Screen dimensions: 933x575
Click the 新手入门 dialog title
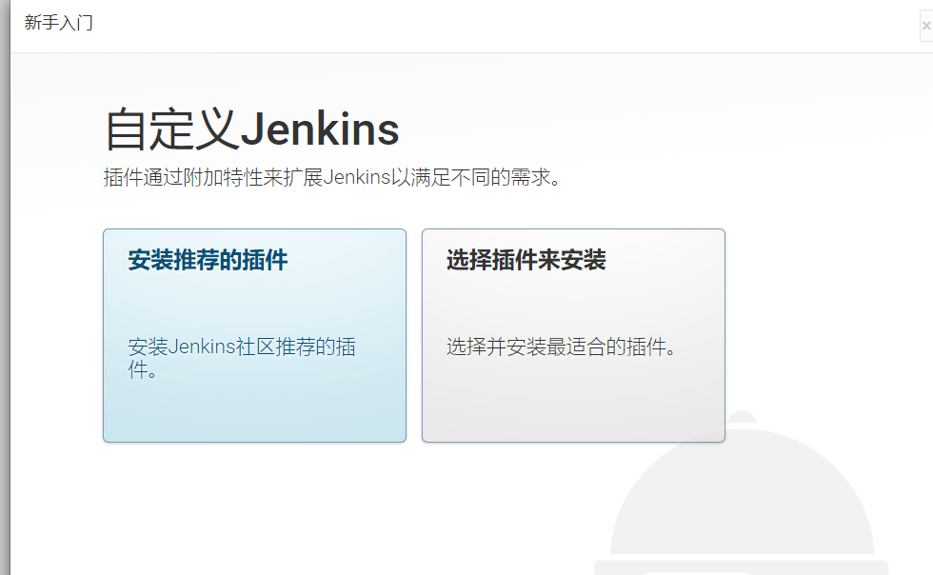click(x=58, y=23)
